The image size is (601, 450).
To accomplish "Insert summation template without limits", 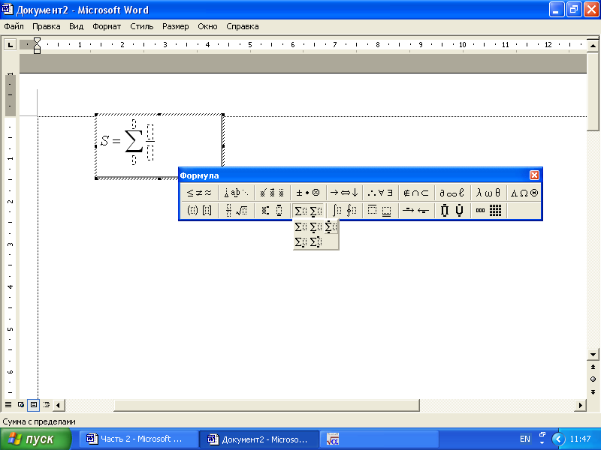I will tap(301, 227).
